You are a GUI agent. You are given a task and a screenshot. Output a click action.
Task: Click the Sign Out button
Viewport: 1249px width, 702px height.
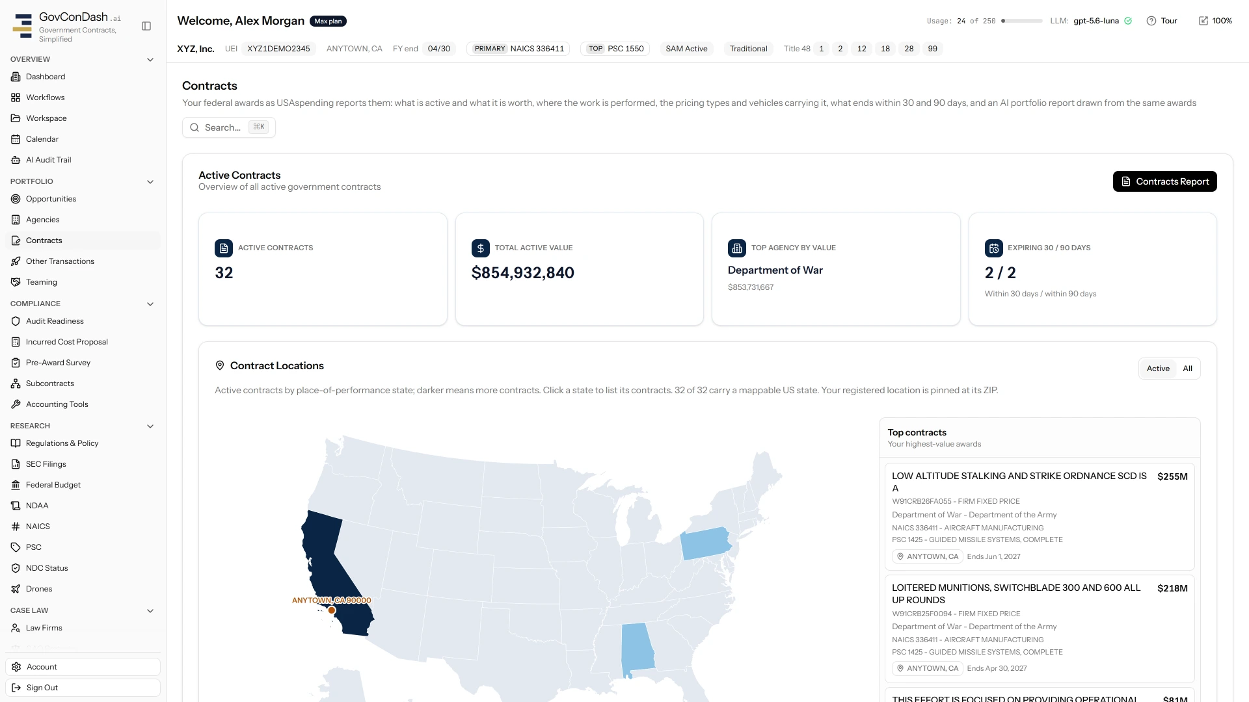tap(83, 688)
